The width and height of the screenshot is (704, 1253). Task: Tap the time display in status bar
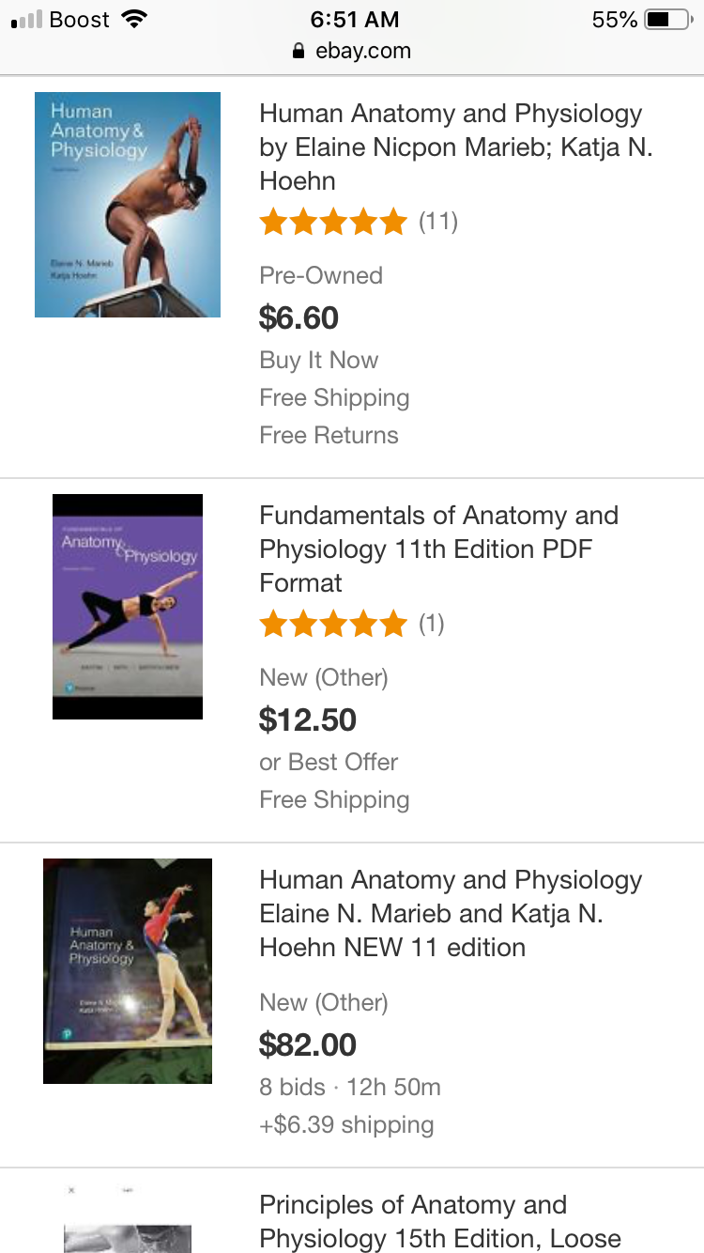click(354, 19)
